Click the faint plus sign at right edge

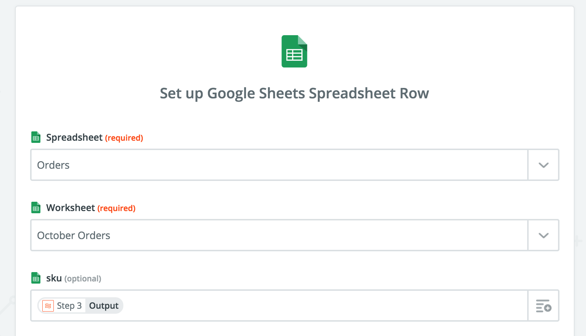(x=578, y=241)
